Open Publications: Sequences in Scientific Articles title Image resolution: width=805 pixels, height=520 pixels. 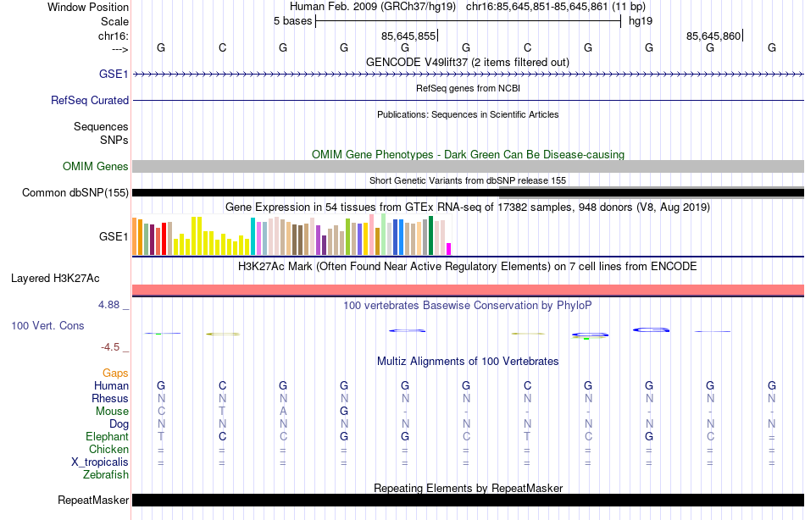pos(468,114)
